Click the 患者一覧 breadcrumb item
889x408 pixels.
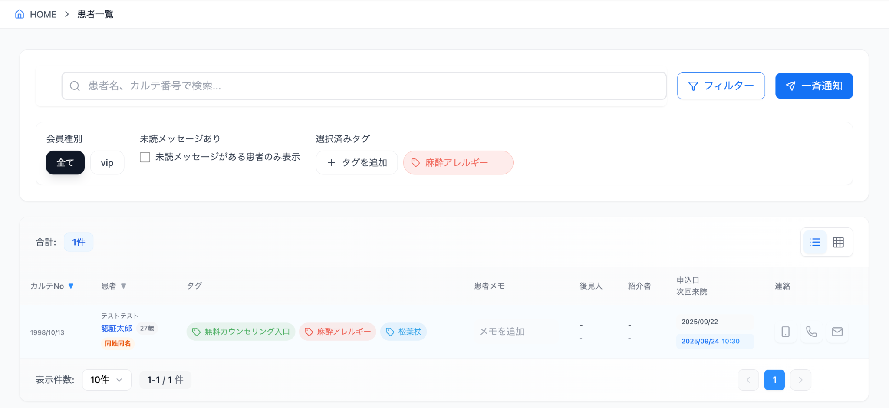(x=95, y=14)
